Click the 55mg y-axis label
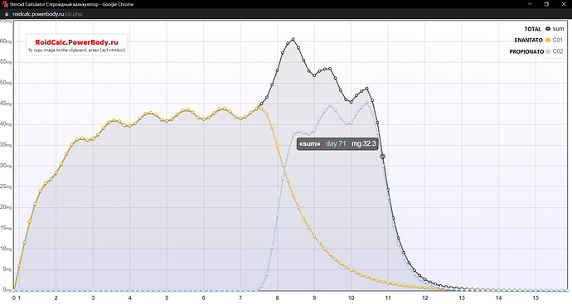 point(6,62)
